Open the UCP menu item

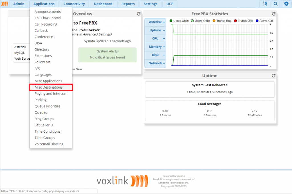[170, 4]
